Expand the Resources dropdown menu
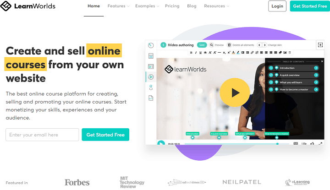Viewport: 330px width, 190px height. [216, 6]
